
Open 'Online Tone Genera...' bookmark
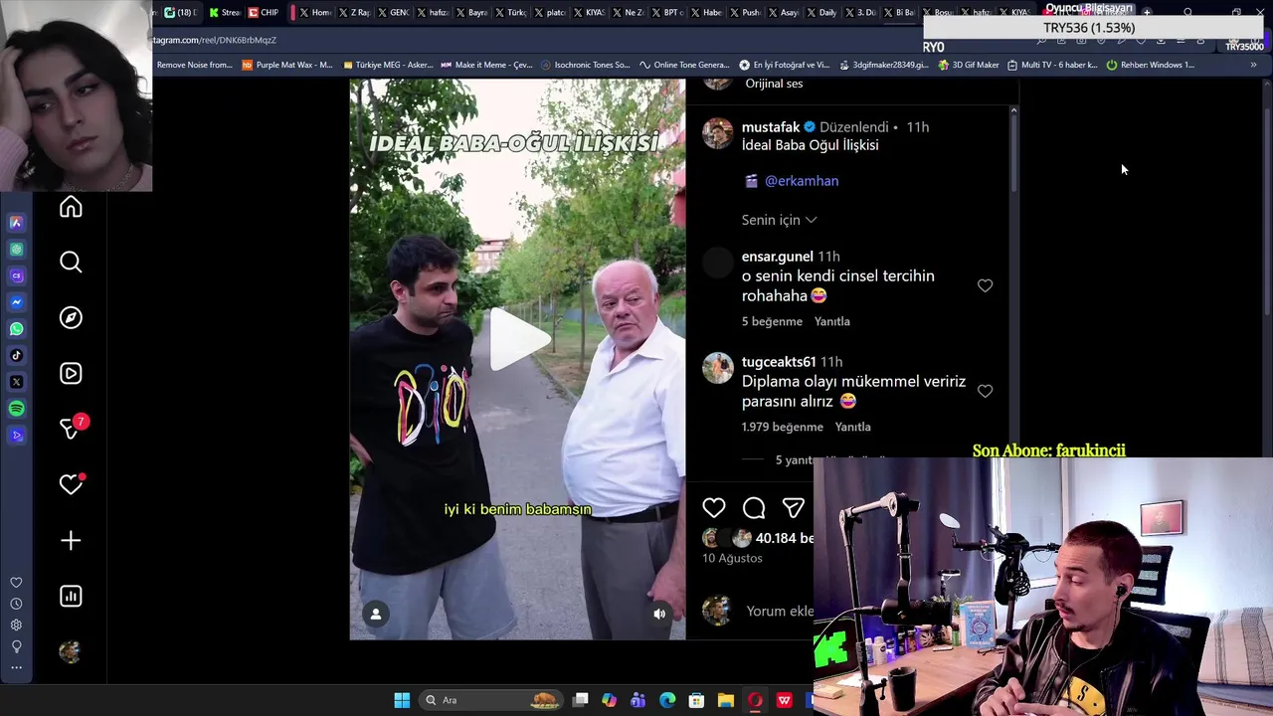684,65
